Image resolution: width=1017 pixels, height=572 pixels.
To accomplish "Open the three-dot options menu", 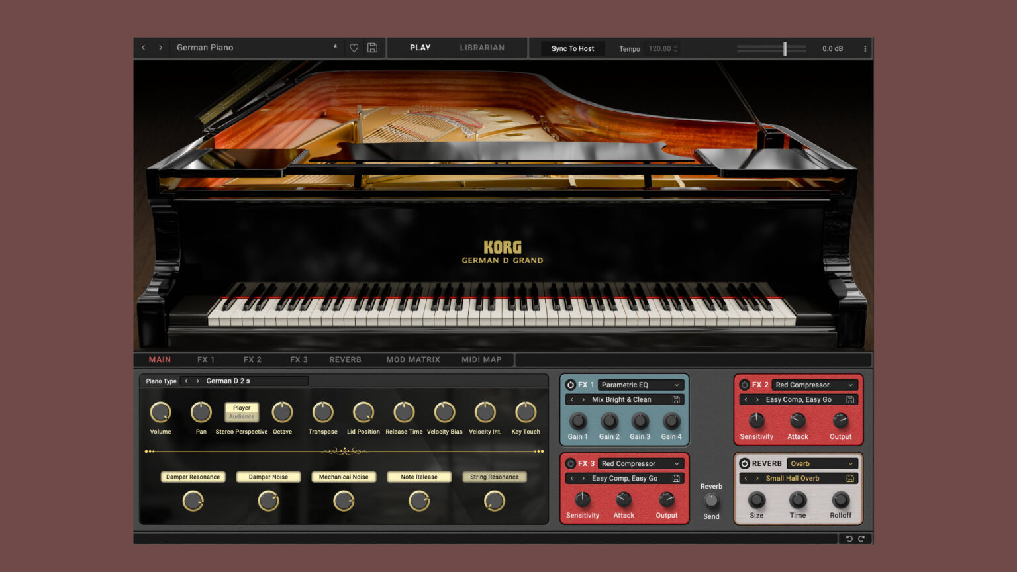I will pyautogui.click(x=864, y=47).
